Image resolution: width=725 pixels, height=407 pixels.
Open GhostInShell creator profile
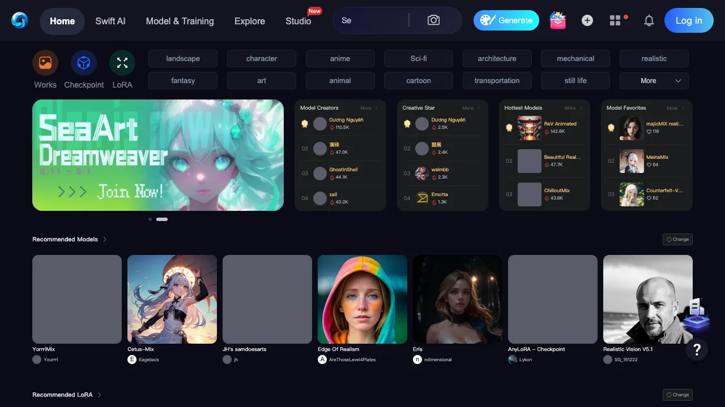click(x=340, y=173)
